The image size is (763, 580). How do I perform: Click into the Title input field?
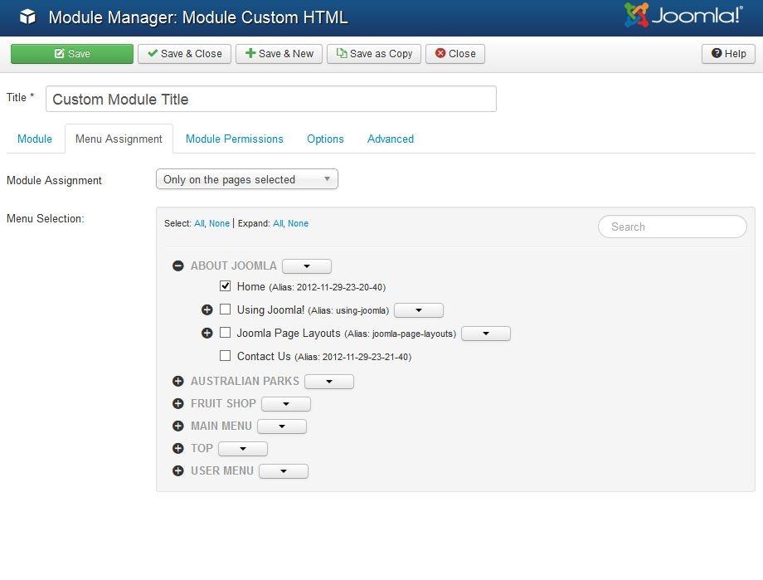coord(271,99)
